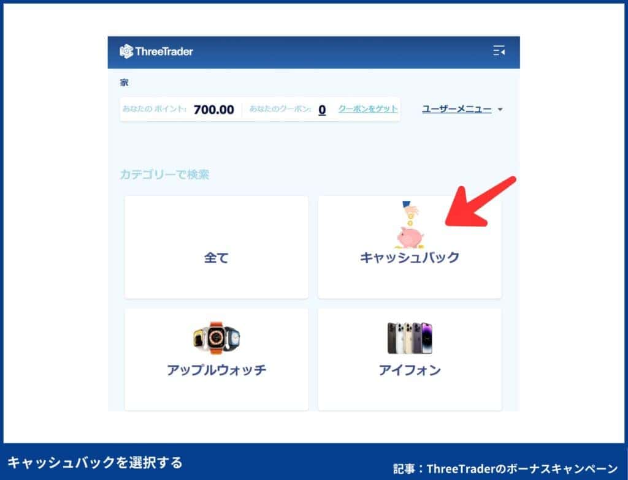Click the dropdown arrow beside ユーザーメニュー
Viewport: 628px width, 480px height.
500,109
